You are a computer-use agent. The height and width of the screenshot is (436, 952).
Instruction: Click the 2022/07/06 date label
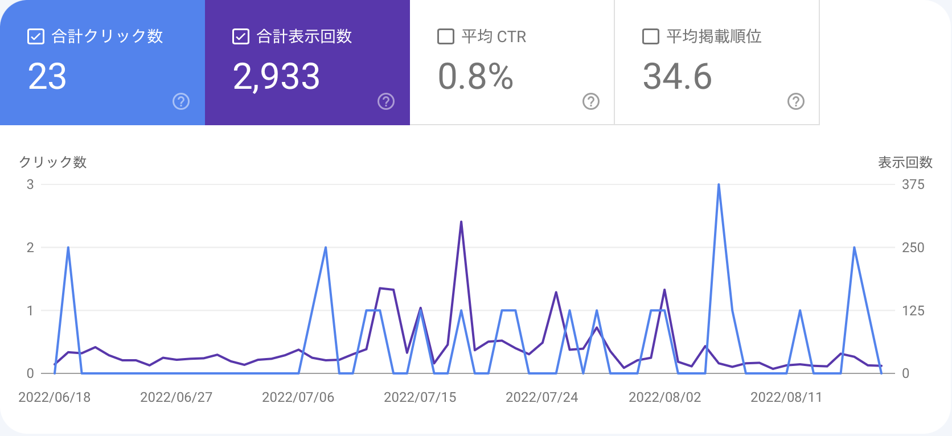tap(298, 397)
